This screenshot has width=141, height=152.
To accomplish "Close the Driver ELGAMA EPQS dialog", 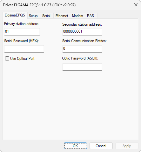I will [x=136, y=5].
